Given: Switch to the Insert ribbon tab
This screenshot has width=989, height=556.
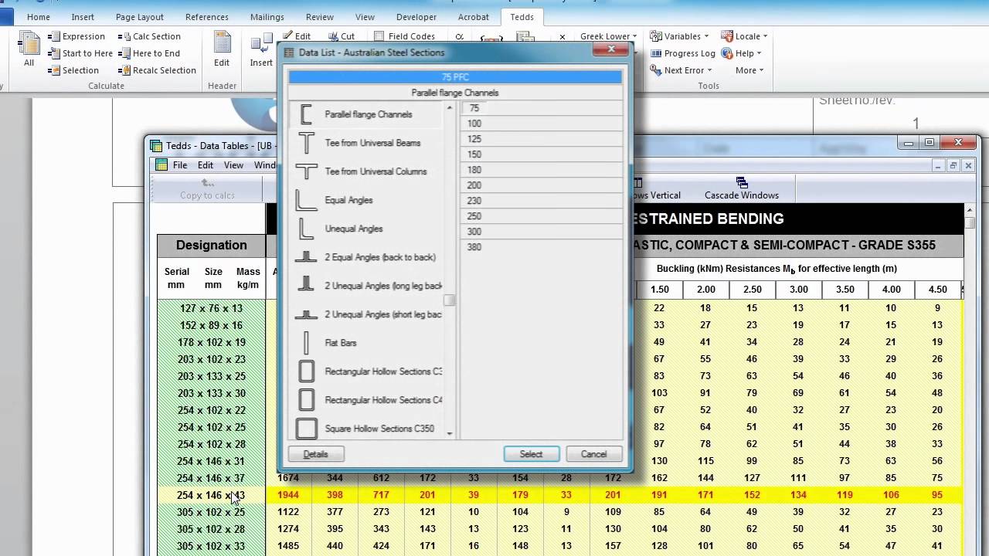Looking at the screenshot, I should [x=83, y=17].
